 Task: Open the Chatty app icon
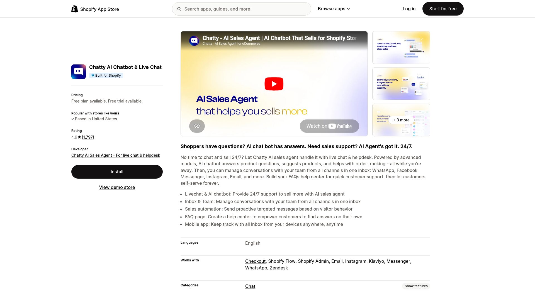(x=79, y=72)
